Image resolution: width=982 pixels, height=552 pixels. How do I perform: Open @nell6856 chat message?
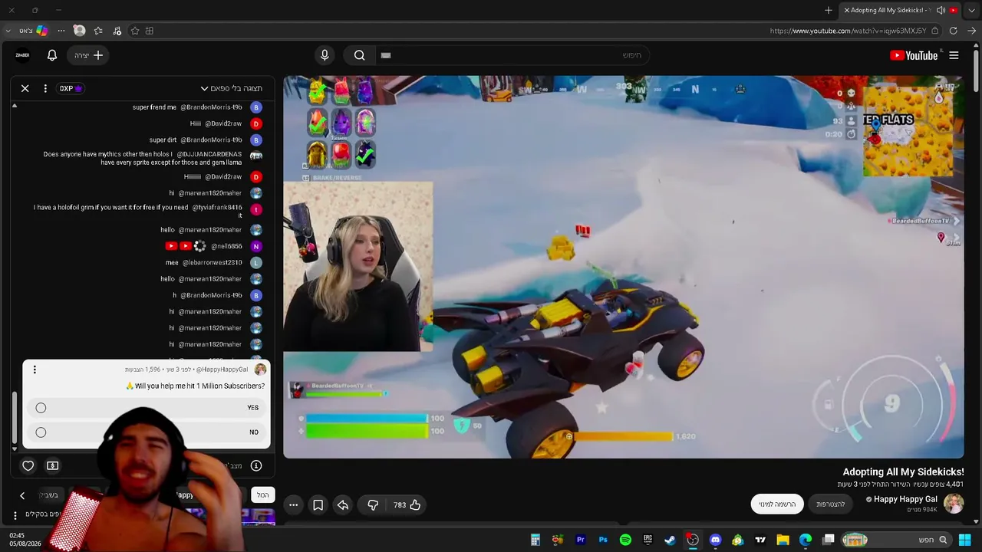click(x=215, y=246)
